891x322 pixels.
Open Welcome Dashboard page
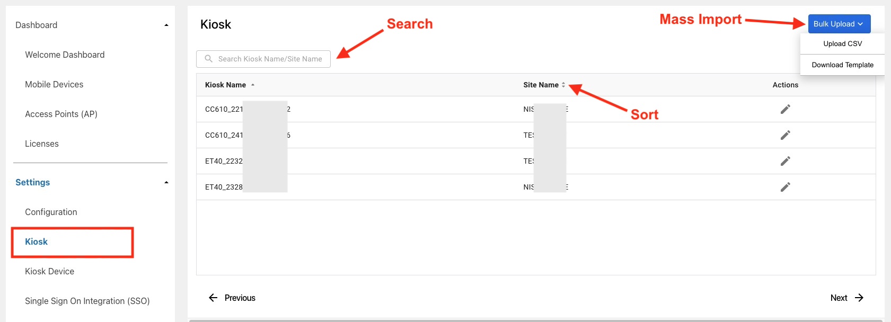point(65,55)
